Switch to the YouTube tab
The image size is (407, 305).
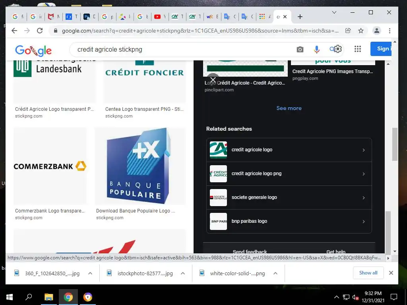coord(160,17)
